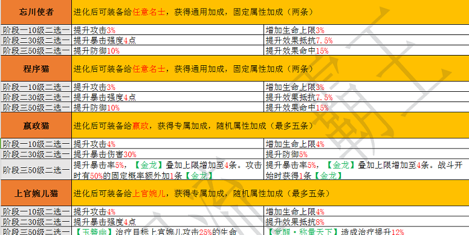The height and width of the screenshot is (235, 469).
Task: Select the 提升效果抵抗8% cell
Action: point(366,222)
